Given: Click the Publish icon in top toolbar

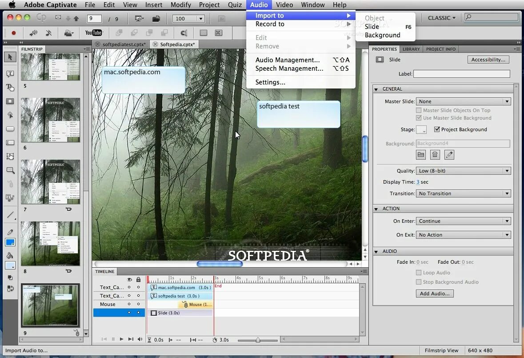Looking at the screenshot, I should (x=156, y=19).
